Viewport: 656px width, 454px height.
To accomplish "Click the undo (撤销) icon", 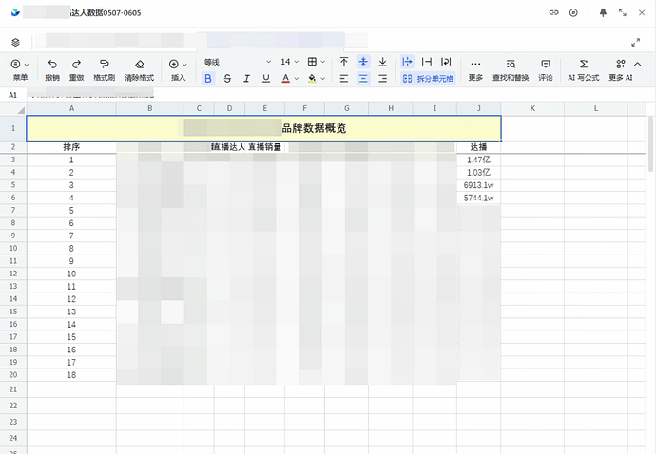I will [x=52, y=64].
